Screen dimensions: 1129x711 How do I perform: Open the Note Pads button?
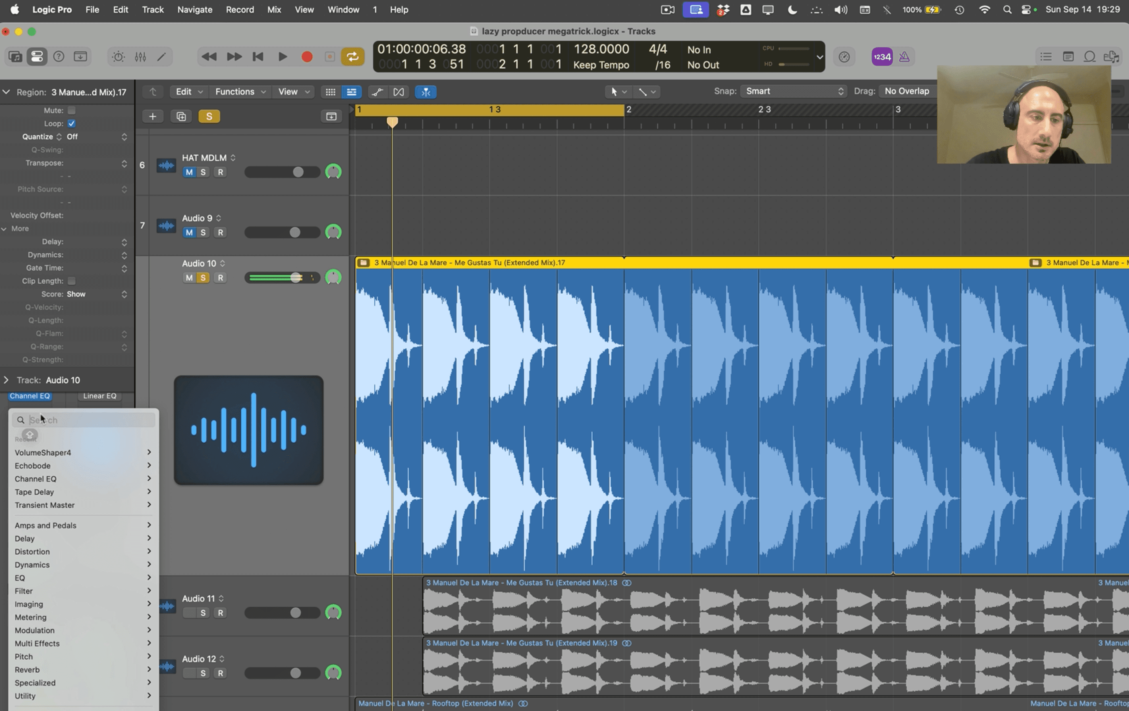1068,57
